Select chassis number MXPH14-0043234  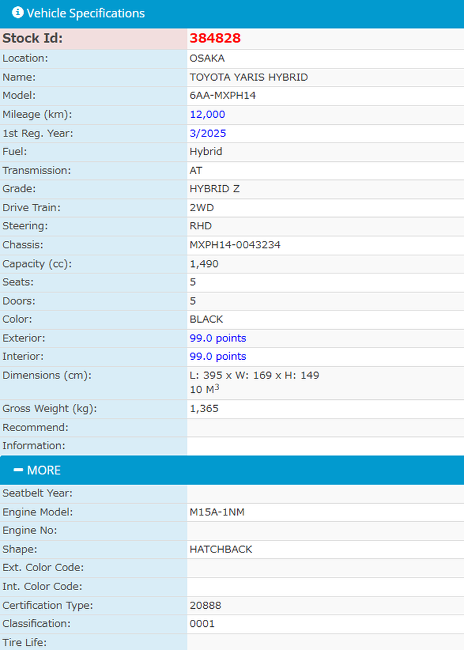[235, 245]
